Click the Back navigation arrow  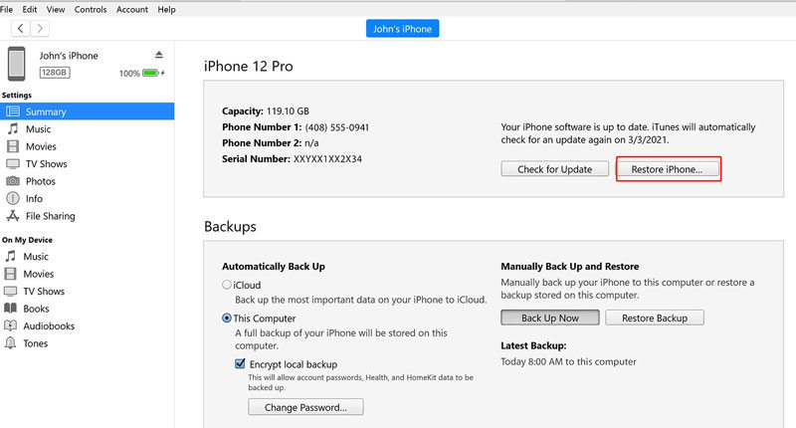pyautogui.click(x=20, y=29)
